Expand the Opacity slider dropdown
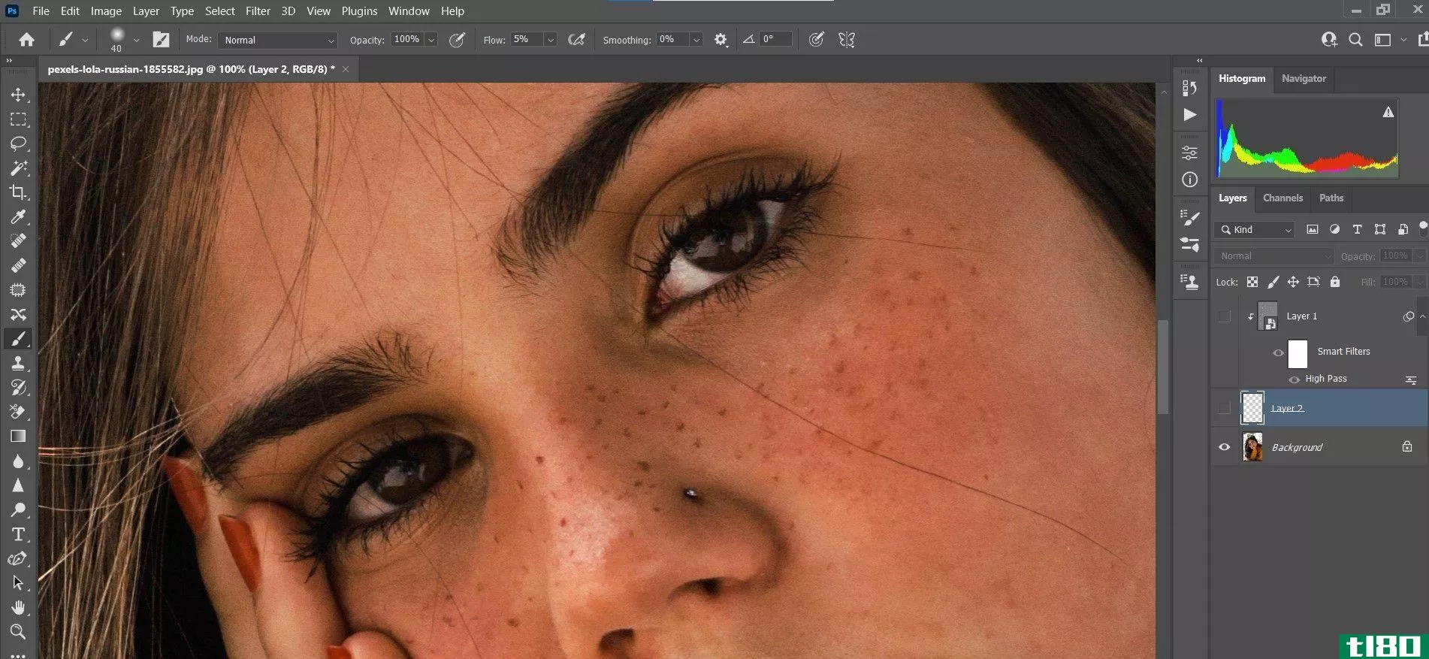 point(431,40)
